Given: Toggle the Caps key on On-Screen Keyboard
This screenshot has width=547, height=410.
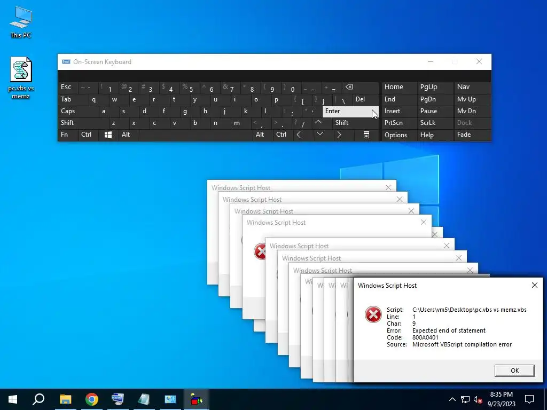Looking at the screenshot, I should pyautogui.click(x=78, y=111).
